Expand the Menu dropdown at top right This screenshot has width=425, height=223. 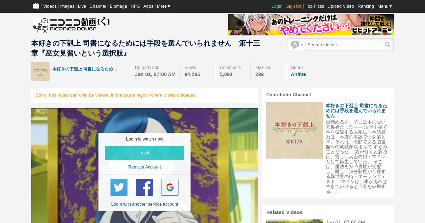(385, 6)
